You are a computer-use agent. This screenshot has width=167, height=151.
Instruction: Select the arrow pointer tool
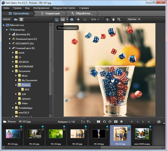click(x=107, y=19)
